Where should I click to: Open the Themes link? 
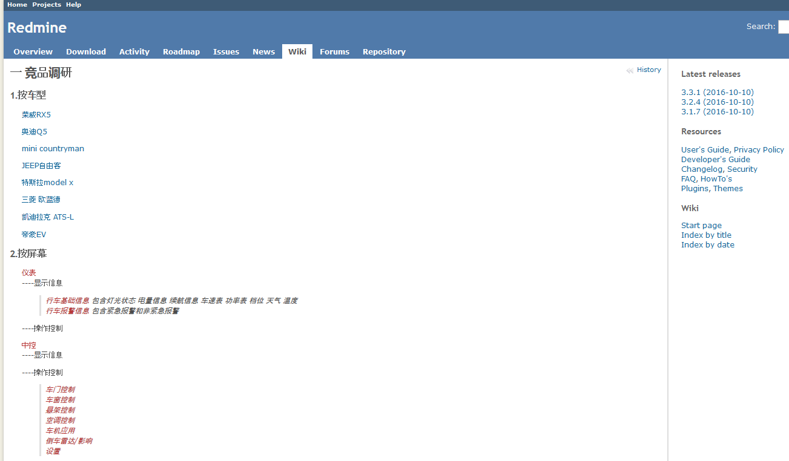click(x=728, y=188)
